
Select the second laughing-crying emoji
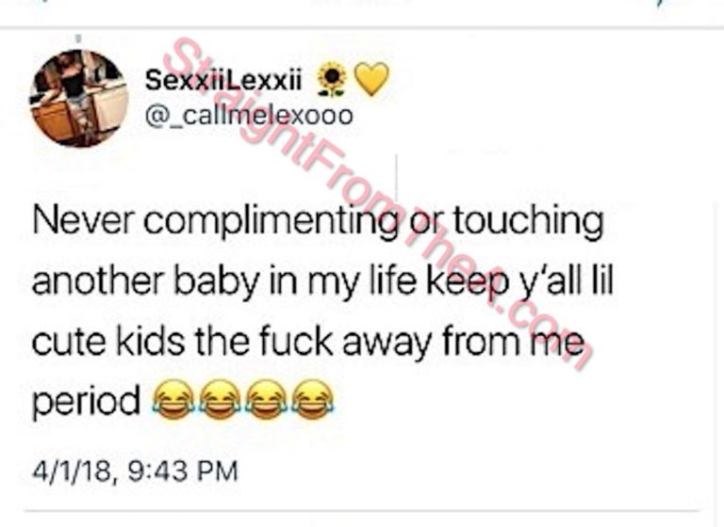221,399
